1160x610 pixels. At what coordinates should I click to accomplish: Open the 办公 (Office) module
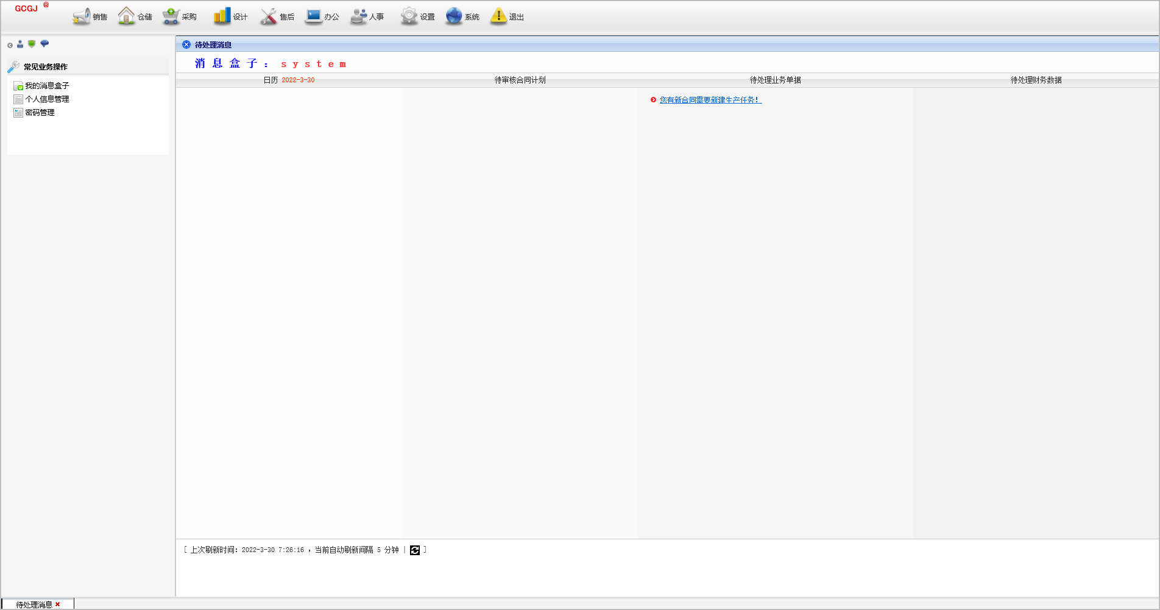pyautogui.click(x=322, y=16)
